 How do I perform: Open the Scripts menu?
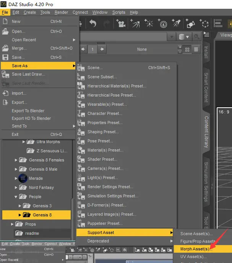(x=119, y=13)
